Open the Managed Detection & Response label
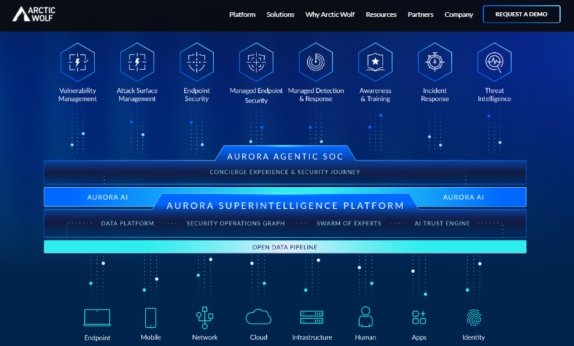 (x=316, y=95)
